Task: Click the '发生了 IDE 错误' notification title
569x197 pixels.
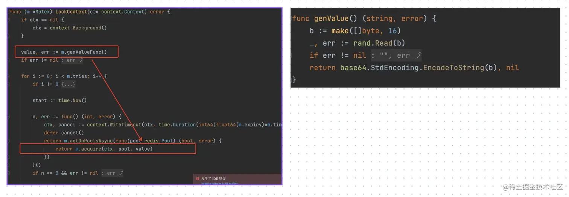Action: (x=213, y=179)
